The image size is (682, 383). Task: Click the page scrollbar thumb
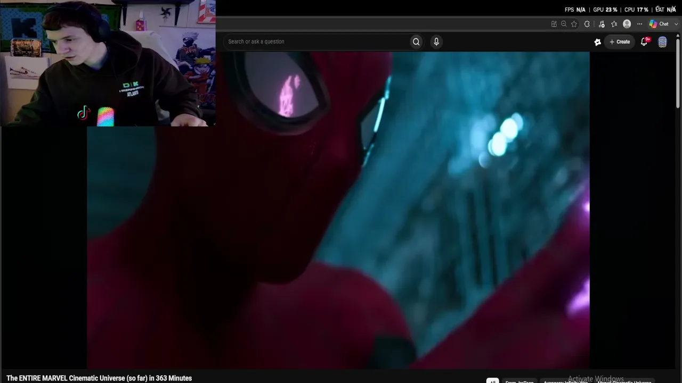(x=678, y=72)
